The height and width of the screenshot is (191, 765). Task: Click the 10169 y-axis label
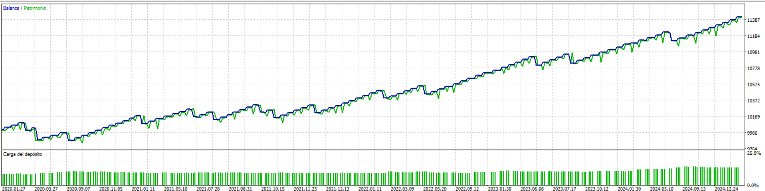point(753,117)
